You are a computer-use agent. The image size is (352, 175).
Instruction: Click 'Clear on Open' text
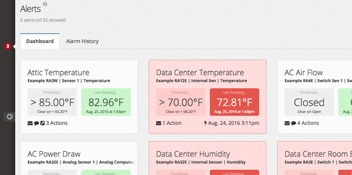click(x=309, y=111)
